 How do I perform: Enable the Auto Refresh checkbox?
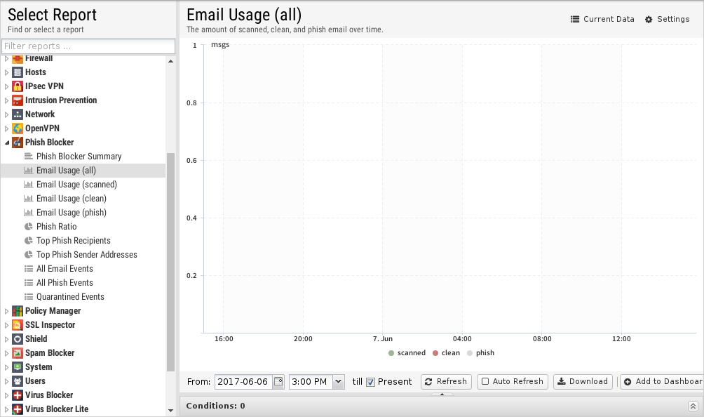click(x=485, y=382)
